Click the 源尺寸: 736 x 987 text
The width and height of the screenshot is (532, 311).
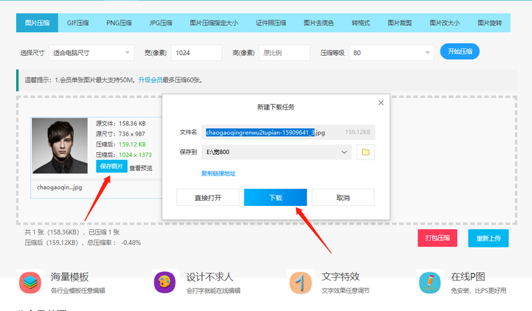click(120, 134)
